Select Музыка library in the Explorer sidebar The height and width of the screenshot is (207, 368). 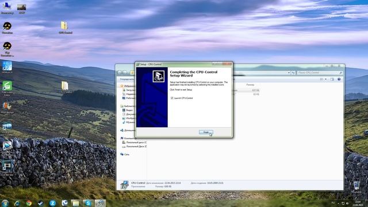(129, 122)
